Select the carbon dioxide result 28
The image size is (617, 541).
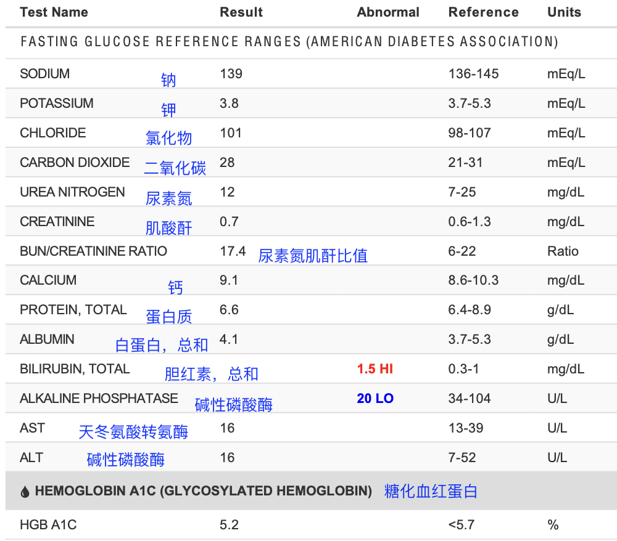[x=227, y=162]
